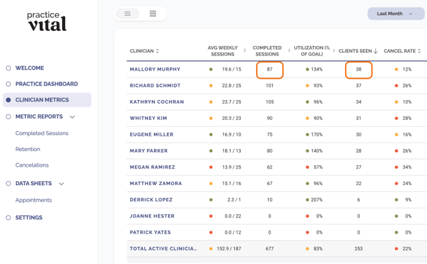Collapse the Data Sheets chevron
The width and height of the screenshot is (427, 264).
point(62,184)
